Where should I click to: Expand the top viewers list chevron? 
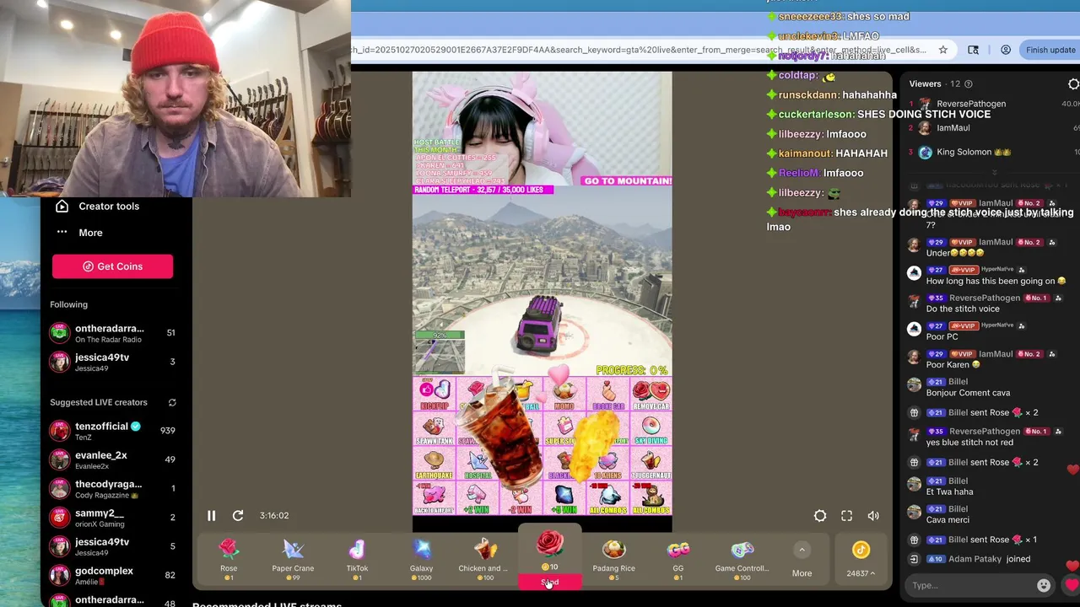click(x=994, y=172)
